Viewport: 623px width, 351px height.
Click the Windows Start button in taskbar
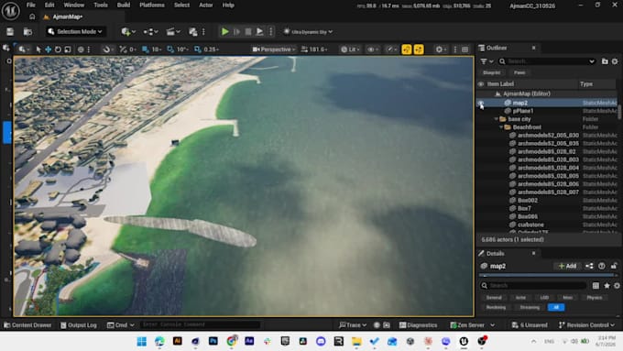point(141,342)
